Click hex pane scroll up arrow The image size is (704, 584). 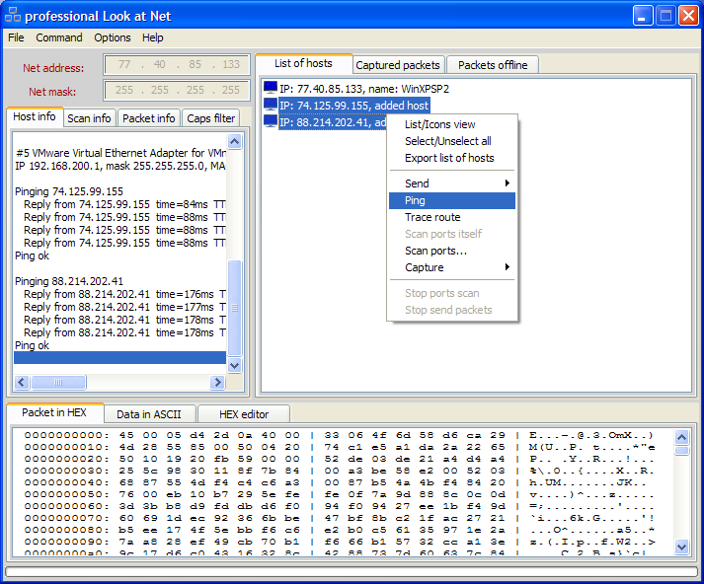[x=681, y=437]
